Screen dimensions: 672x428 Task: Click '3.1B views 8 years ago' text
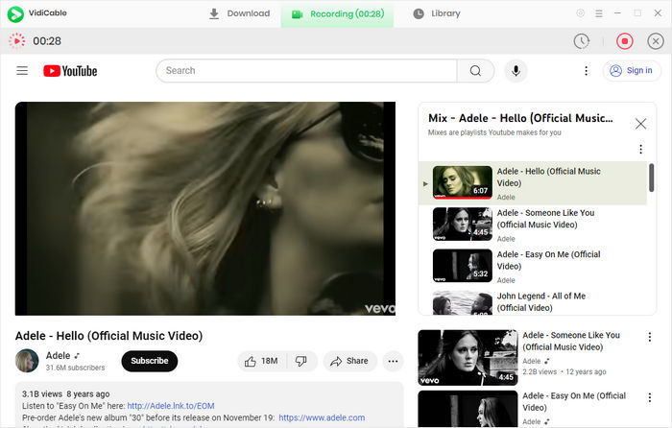coord(66,393)
